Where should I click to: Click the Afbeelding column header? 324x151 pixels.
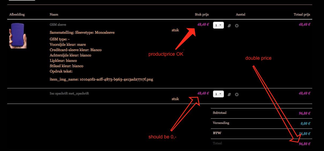point(17,14)
